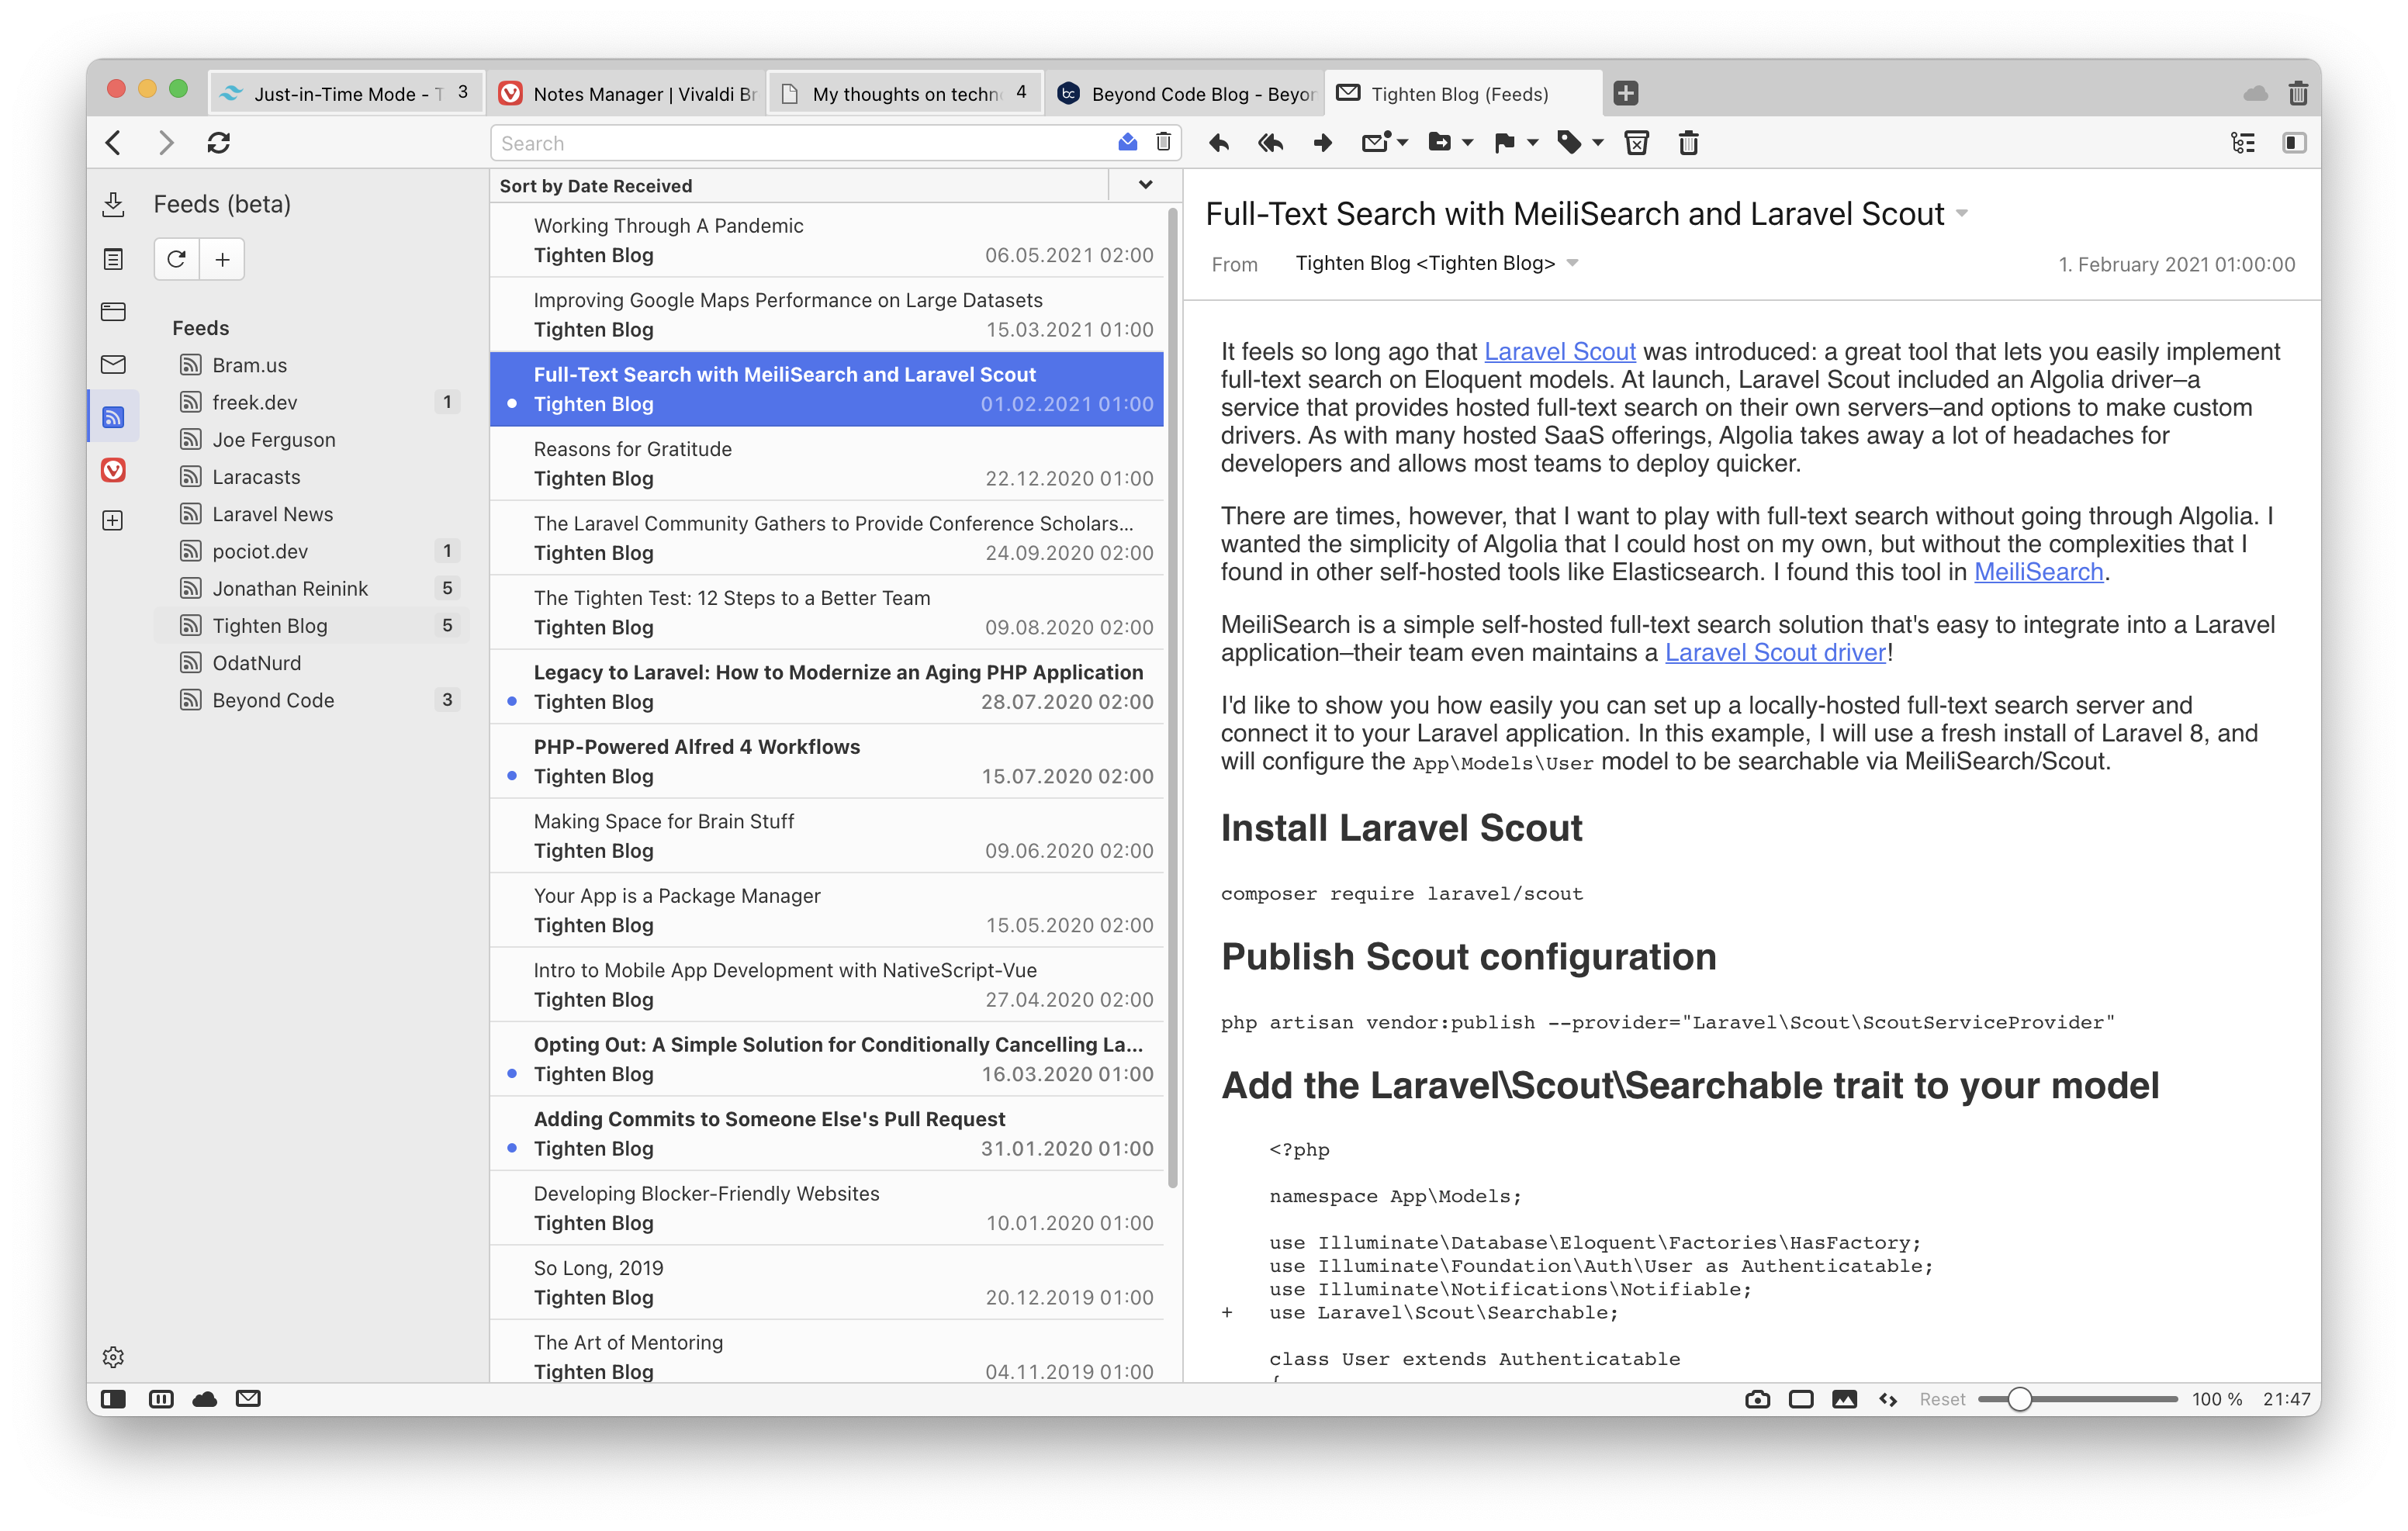This screenshot has width=2408, height=1531.
Task: Switch to Notes Manager Vivaldi tab
Action: coord(627,93)
